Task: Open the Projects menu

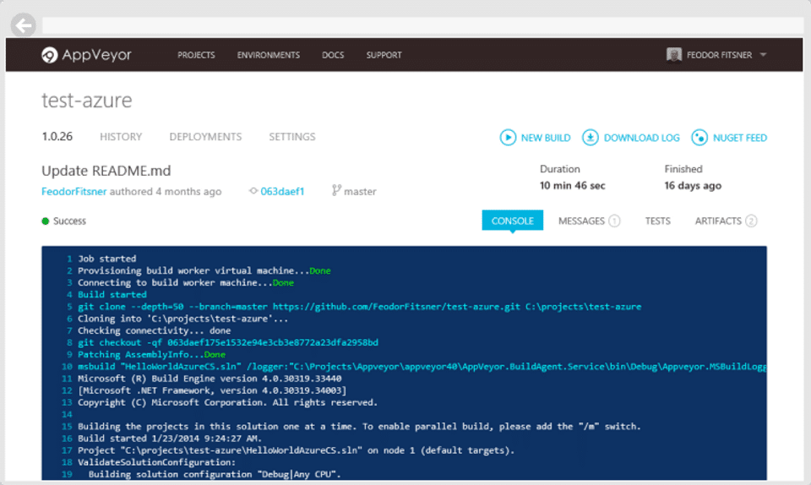Action: (196, 55)
